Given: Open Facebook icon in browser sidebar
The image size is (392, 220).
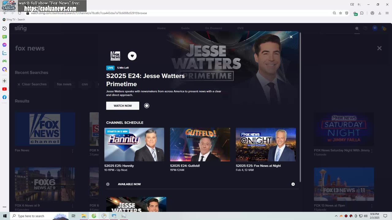Looking at the screenshot, I should coord(4,97).
